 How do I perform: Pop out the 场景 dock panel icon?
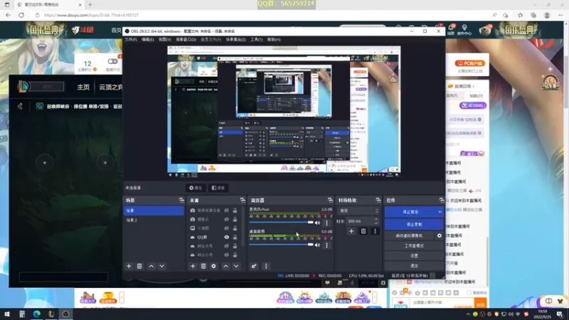click(x=181, y=201)
